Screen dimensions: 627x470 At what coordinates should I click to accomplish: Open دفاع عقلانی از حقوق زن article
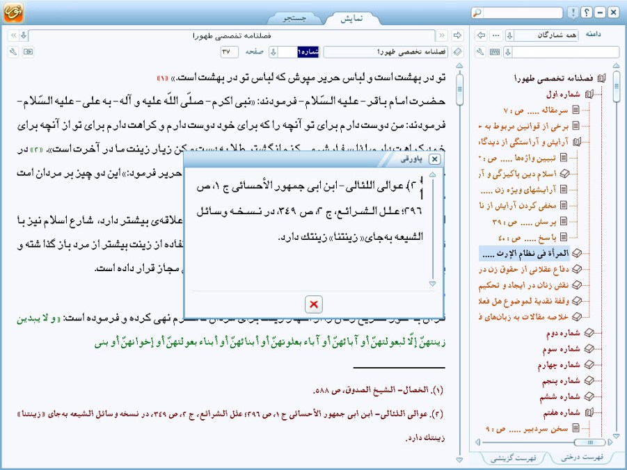coord(524,269)
